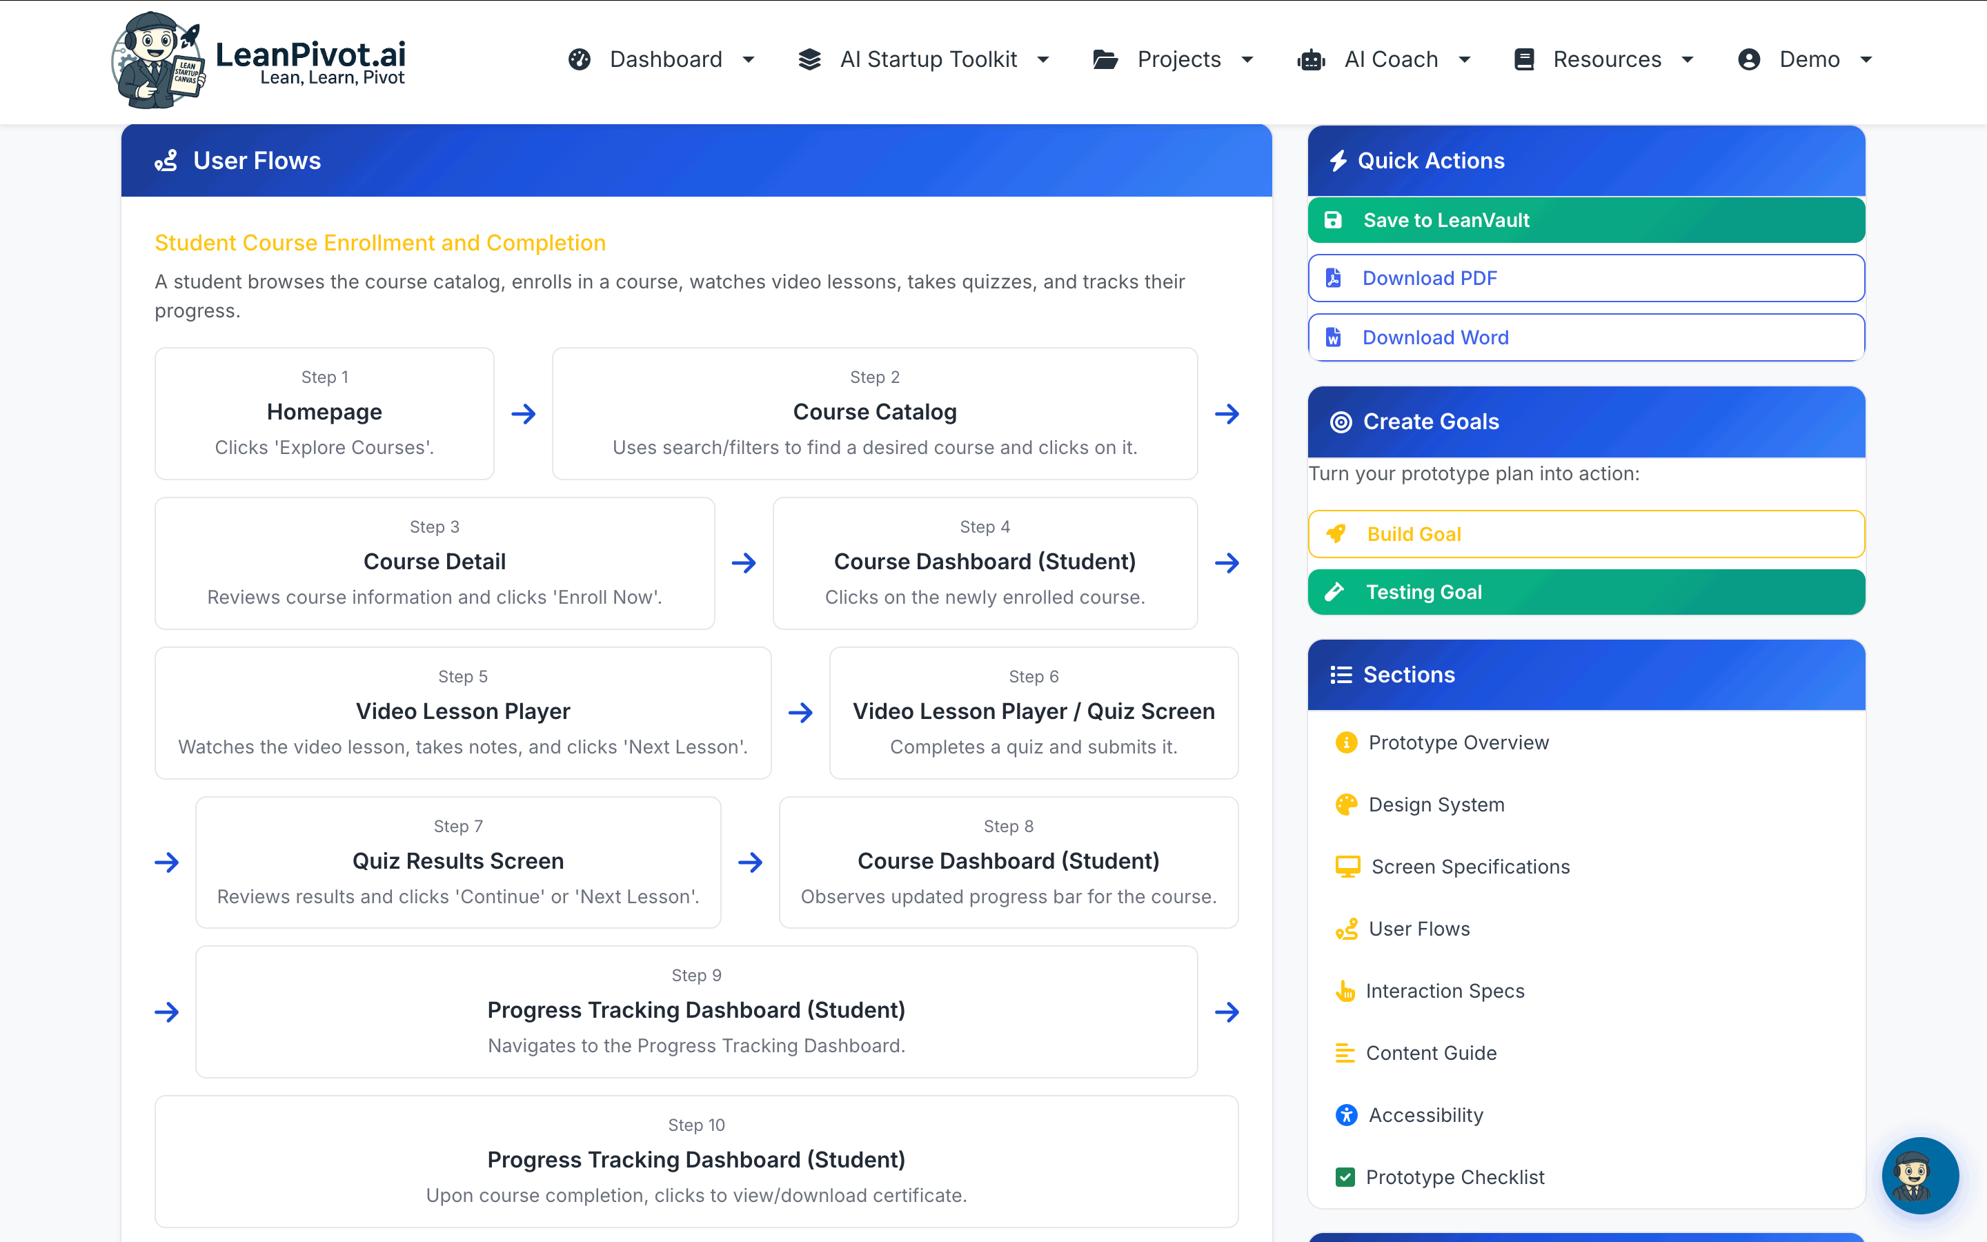The image size is (1987, 1242).
Task: Click the User Flows icon in Sections
Action: coord(1346,929)
